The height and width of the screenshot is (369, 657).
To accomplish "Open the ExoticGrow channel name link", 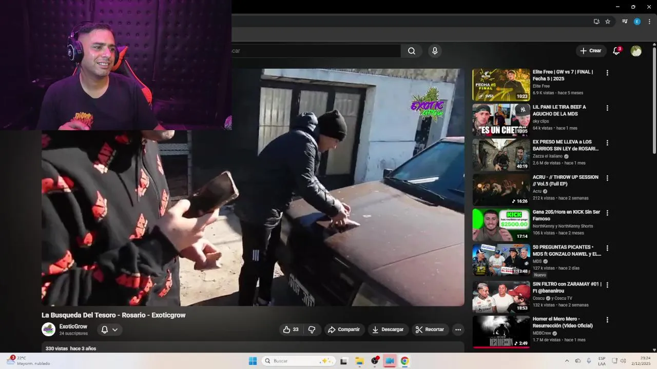I will pos(73,326).
